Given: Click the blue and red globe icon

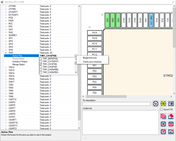Looking at the screenshot, I should coord(171,124).
